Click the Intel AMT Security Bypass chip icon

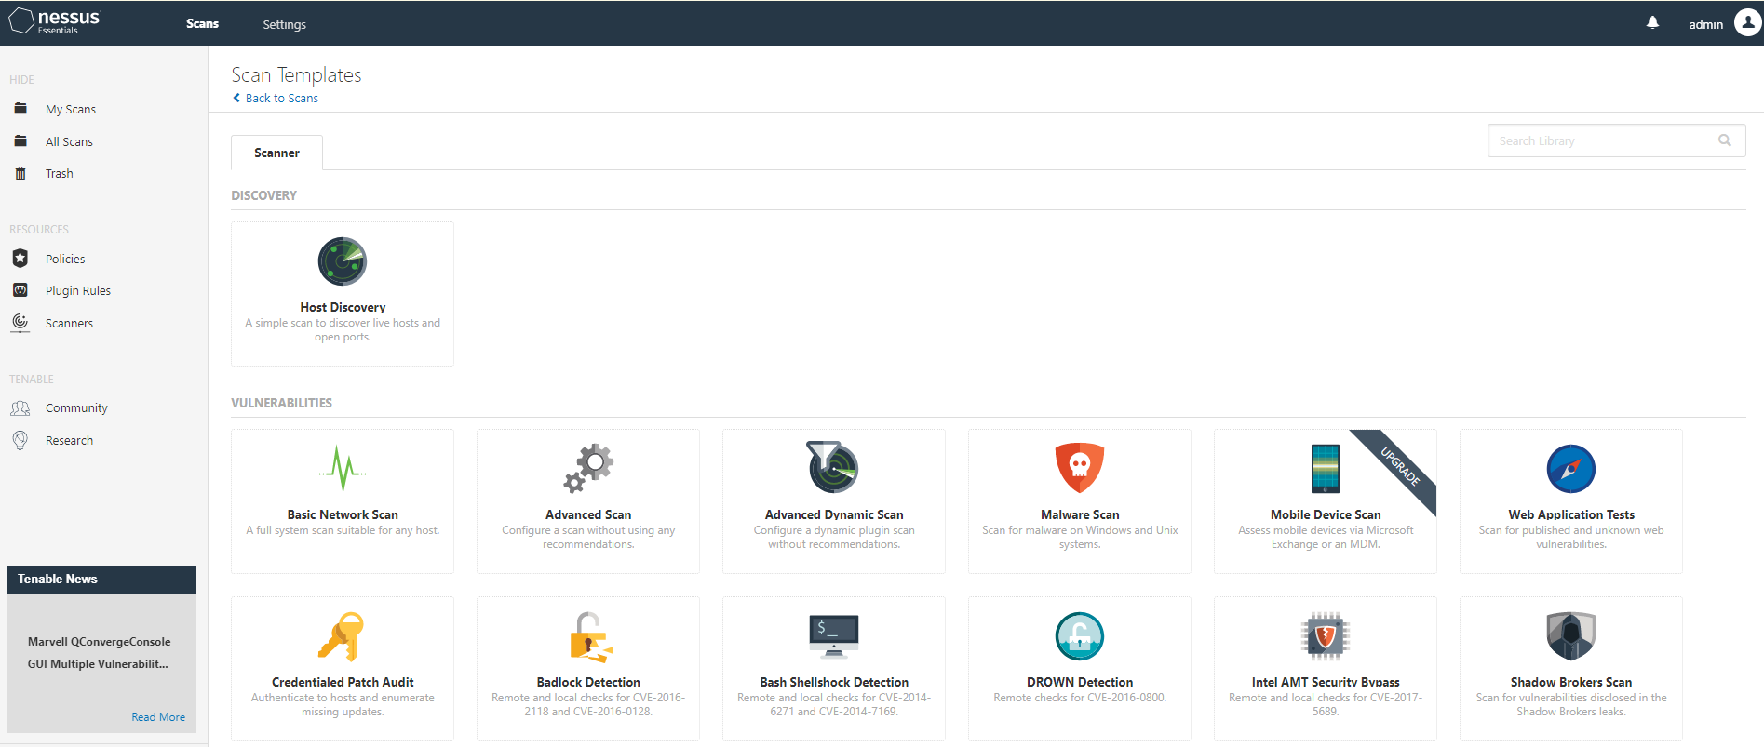pyautogui.click(x=1326, y=636)
